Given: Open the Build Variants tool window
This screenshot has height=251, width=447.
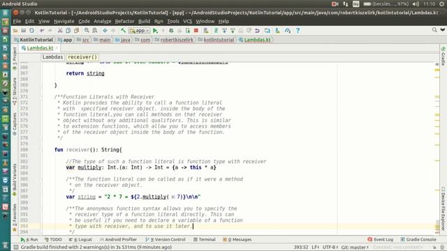Looking at the screenshot, I should [15, 179].
